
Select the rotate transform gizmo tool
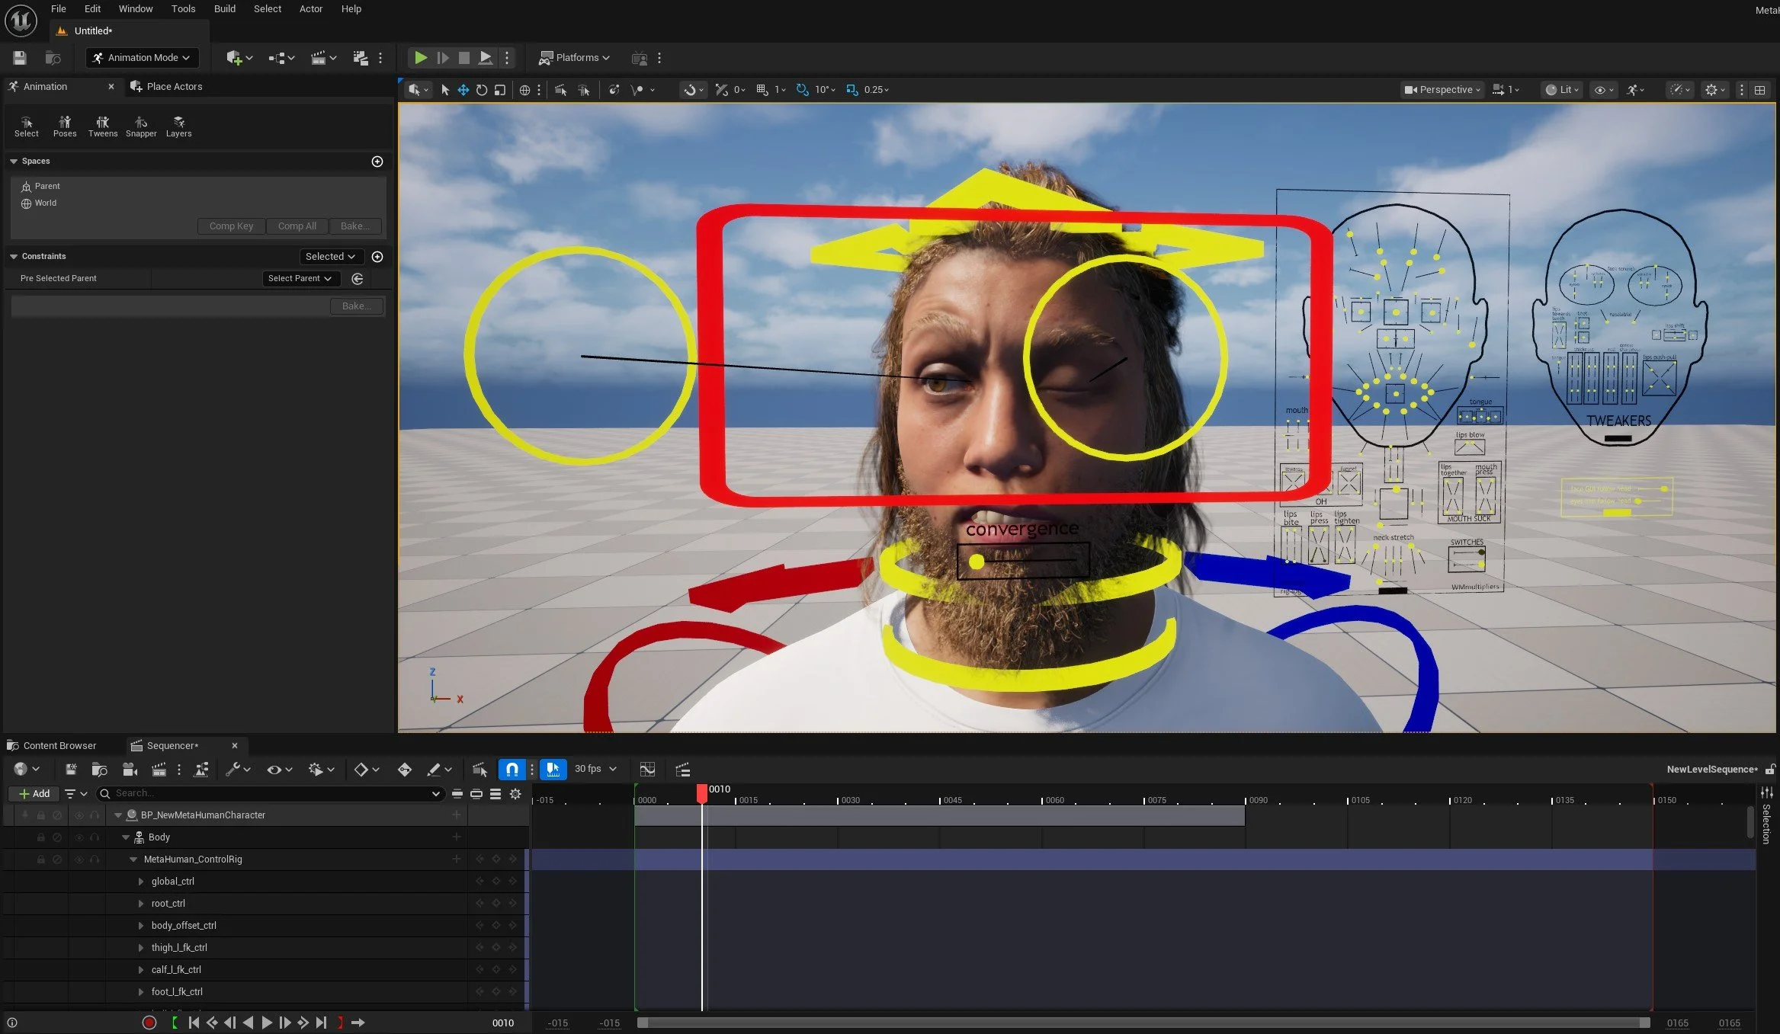point(482,90)
